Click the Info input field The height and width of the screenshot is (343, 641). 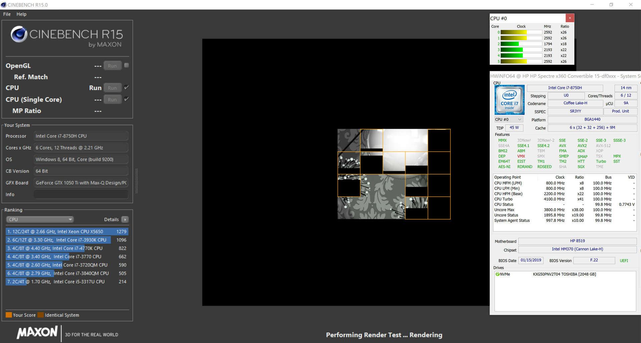[81, 194]
